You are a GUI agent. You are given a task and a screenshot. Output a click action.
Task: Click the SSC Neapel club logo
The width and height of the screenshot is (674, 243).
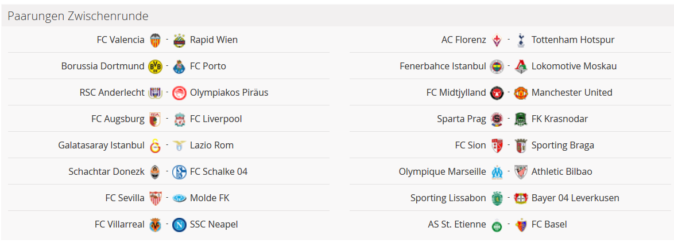[179, 225]
